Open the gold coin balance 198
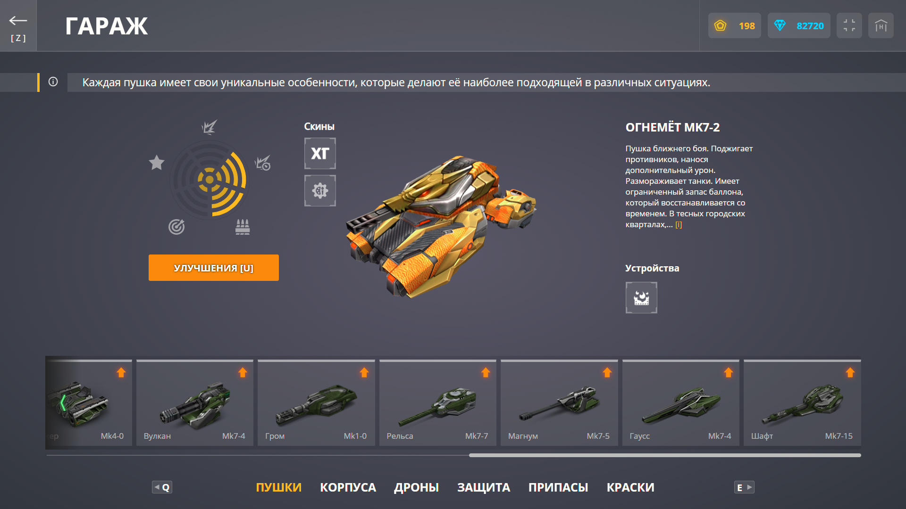The width and height of the screenshot is (906, 509). point(734,25)
